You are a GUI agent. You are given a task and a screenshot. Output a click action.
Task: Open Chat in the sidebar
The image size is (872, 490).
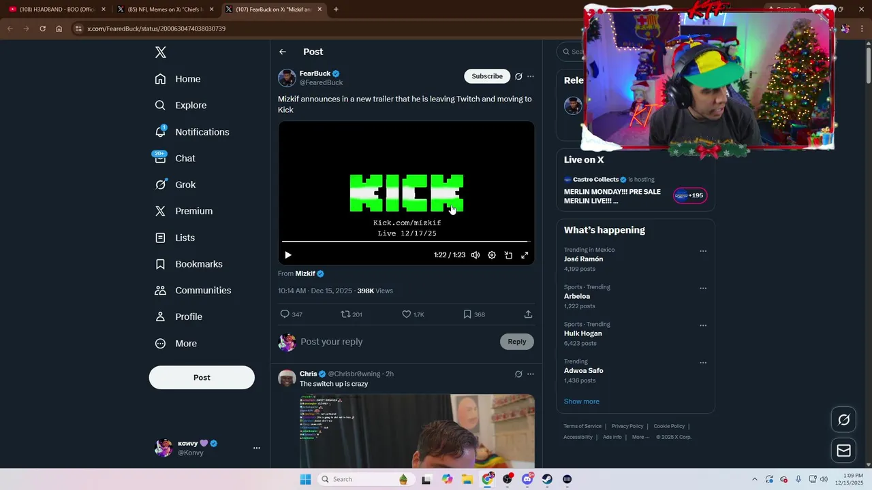coord(175,158)
